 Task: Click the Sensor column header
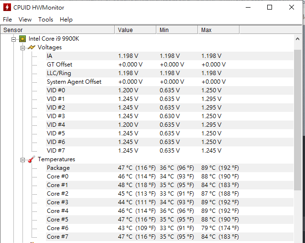[x=57, y=30]
